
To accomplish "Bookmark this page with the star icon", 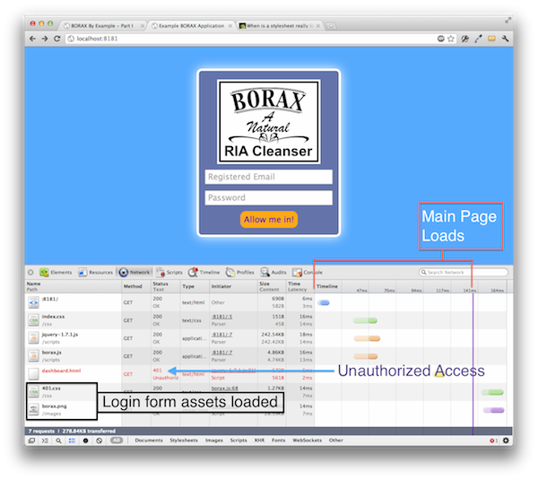I will [x=451, y=39].
